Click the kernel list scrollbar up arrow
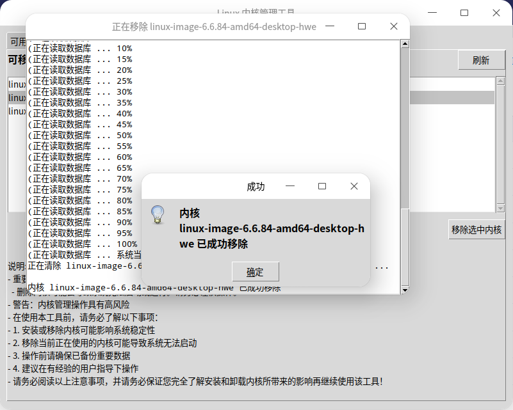Screen dimensions: 513x410 (500, 81)
